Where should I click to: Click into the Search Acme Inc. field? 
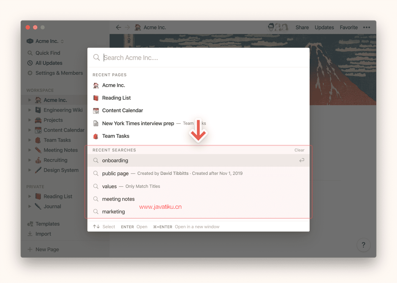pyautogui.click(x=198, y=57)
